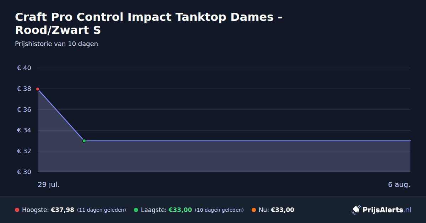Click the € 32 axis label
The width and height of the screenshot is (426, 223).
24,151
